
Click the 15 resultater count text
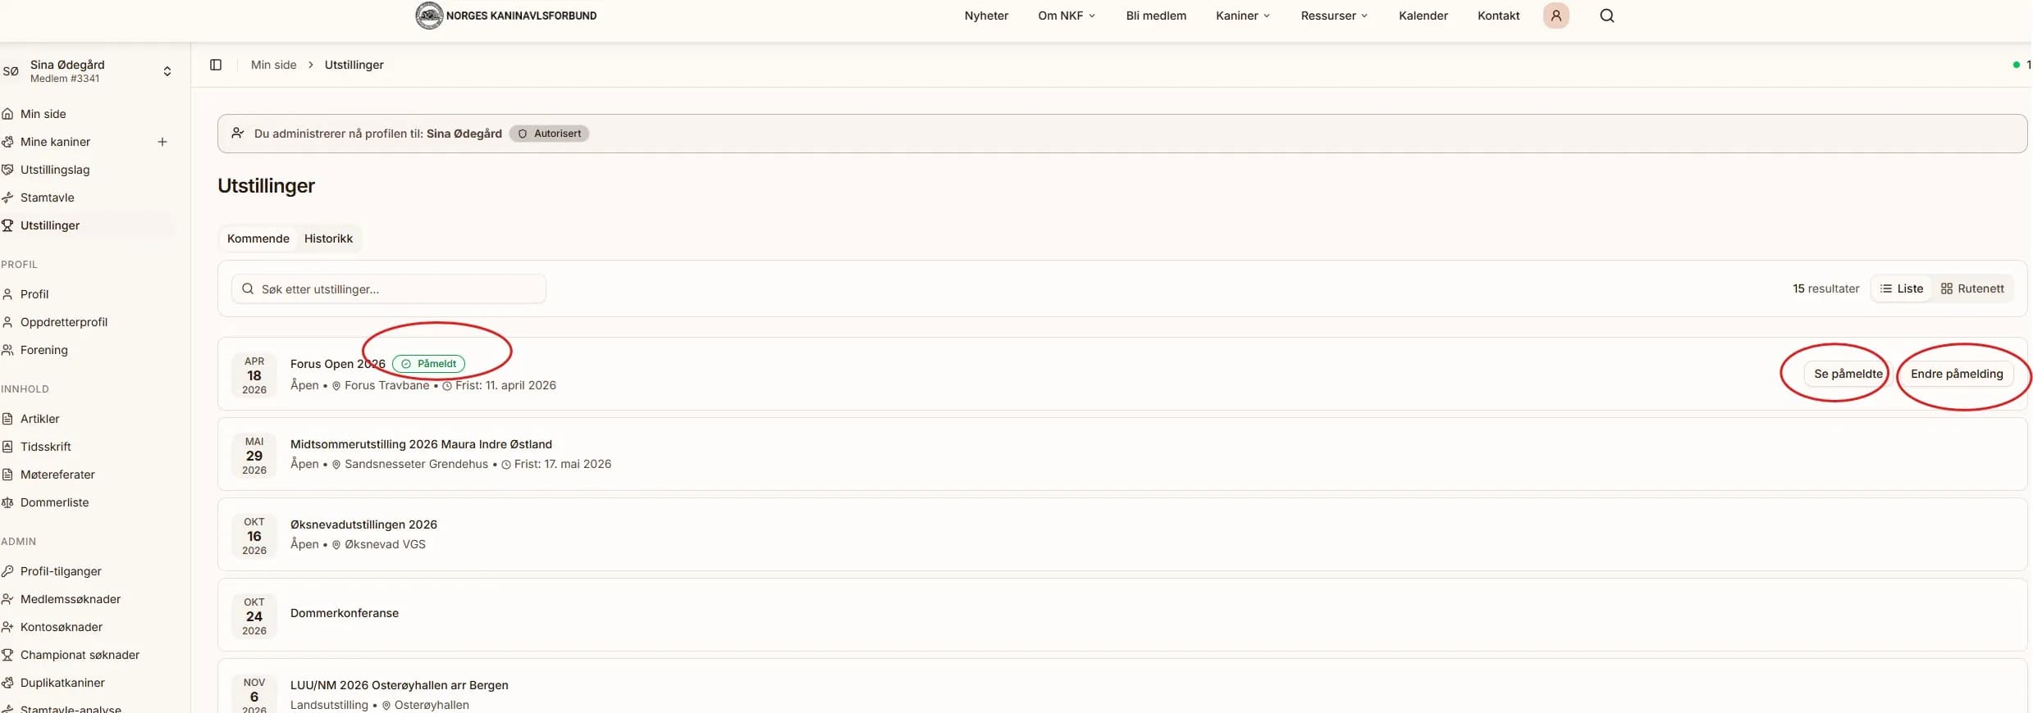1825,288
